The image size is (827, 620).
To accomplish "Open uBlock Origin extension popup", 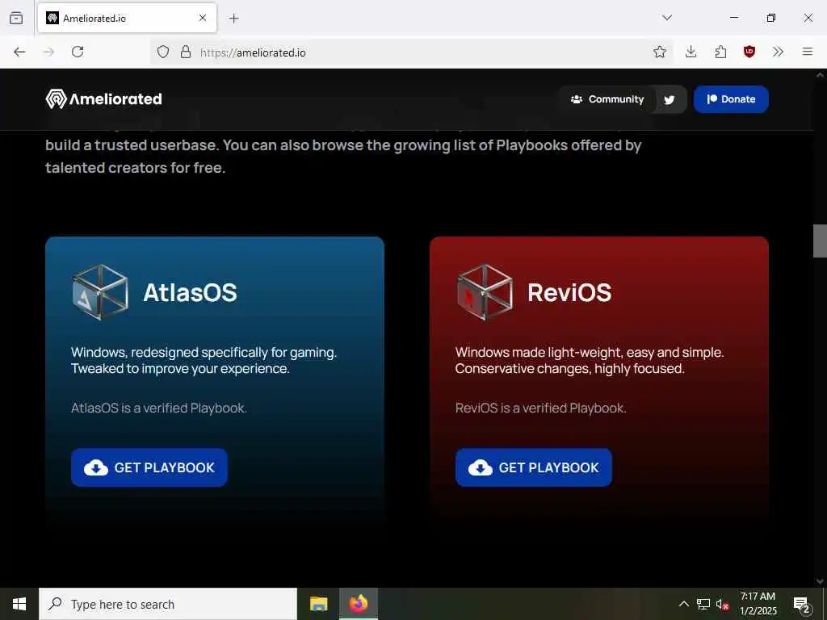I will [749, 52].
